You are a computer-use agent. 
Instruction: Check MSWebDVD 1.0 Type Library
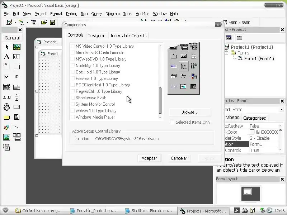click(73, 59)
